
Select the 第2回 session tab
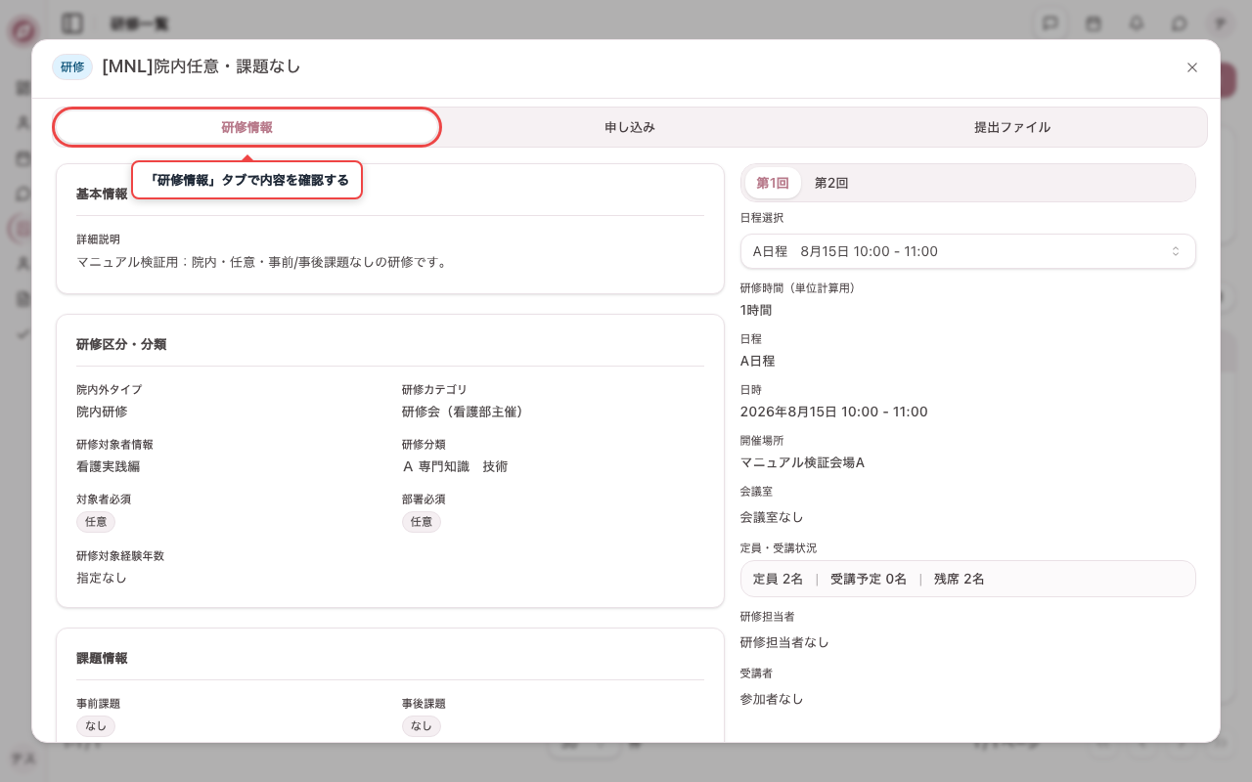click(x=831, y=183)
